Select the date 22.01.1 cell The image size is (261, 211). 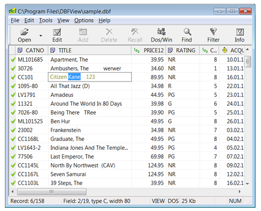232,86
